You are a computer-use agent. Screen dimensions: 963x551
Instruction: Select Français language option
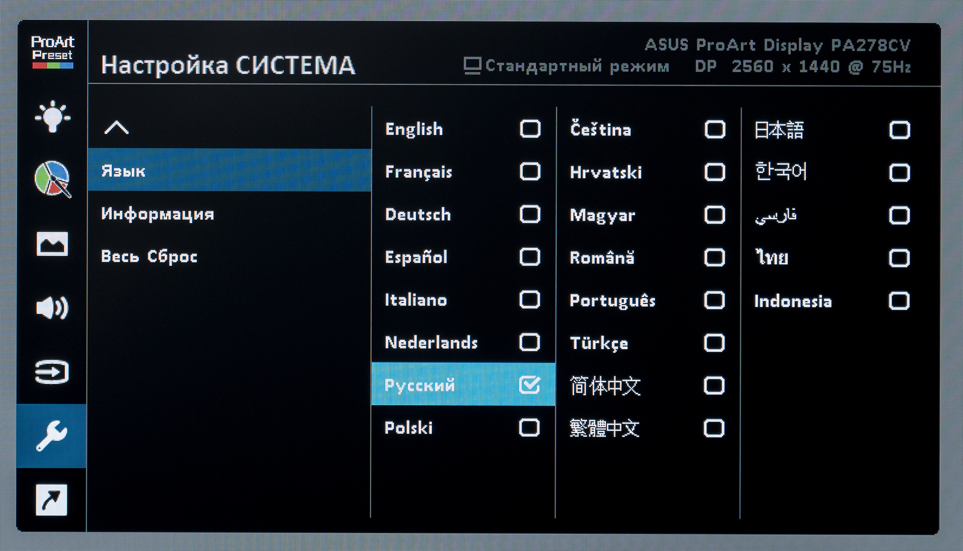point(418,172)
